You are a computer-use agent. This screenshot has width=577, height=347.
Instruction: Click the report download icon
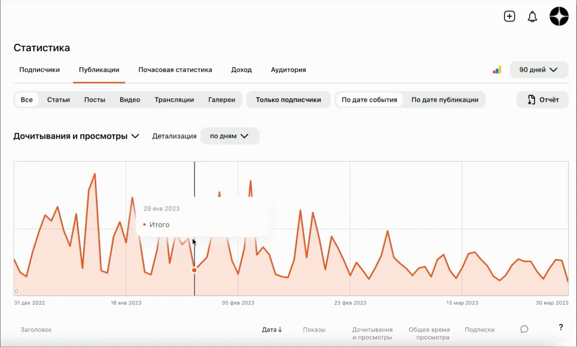(x=531, y=100)
